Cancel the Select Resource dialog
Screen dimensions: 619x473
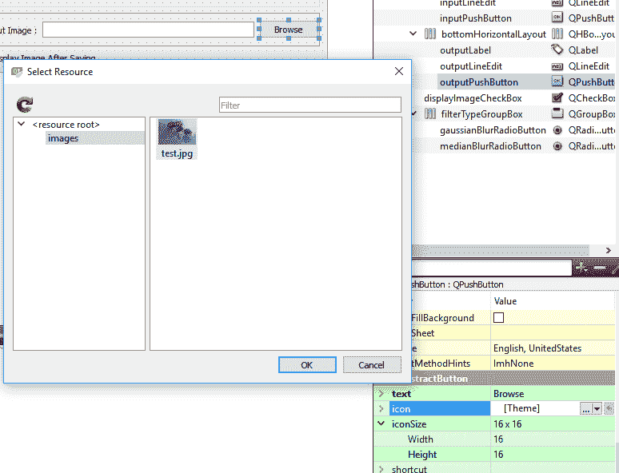[x=372, y=365]
